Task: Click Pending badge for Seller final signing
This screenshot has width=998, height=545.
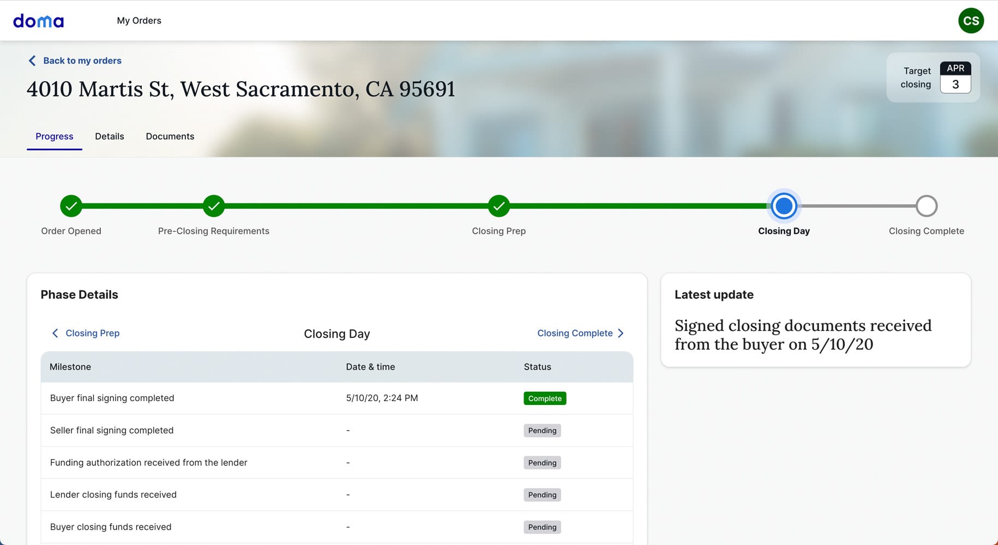Action: point(542,431)
